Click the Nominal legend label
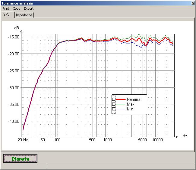 134,99
